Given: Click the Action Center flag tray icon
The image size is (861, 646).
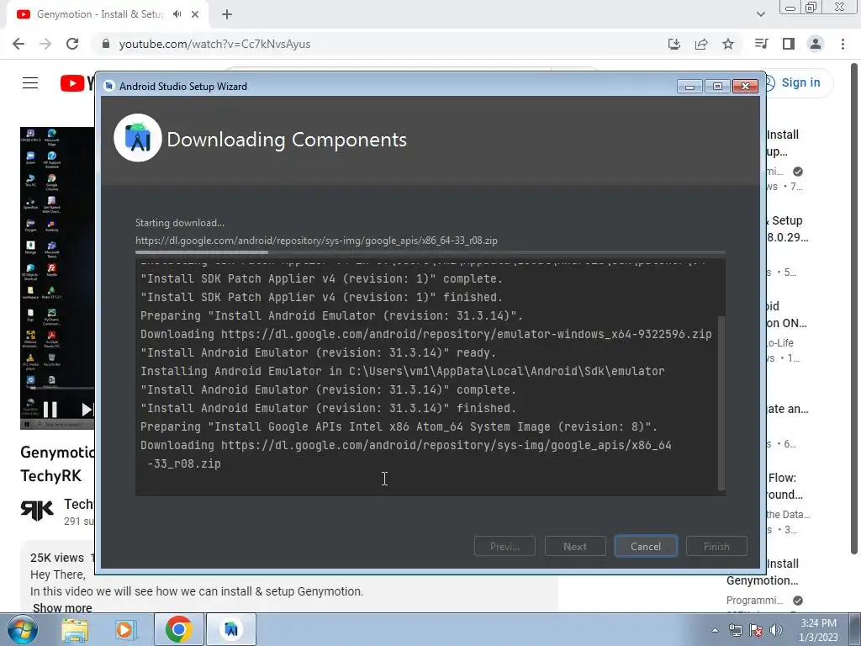Looking at the screenshot, I should pos(756,630).
